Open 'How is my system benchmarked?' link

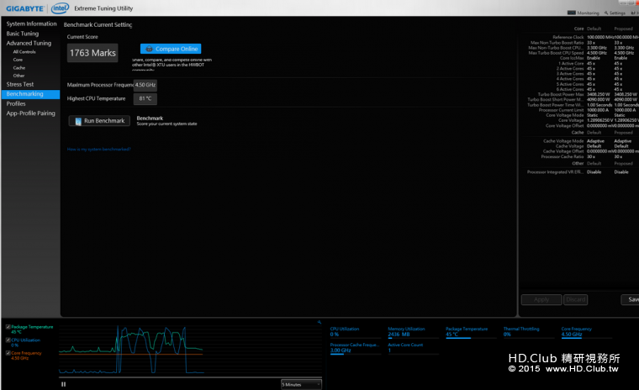(98, 149)
